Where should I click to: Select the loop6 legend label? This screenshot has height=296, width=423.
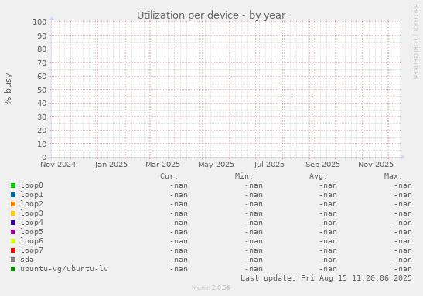click(32, 240)
